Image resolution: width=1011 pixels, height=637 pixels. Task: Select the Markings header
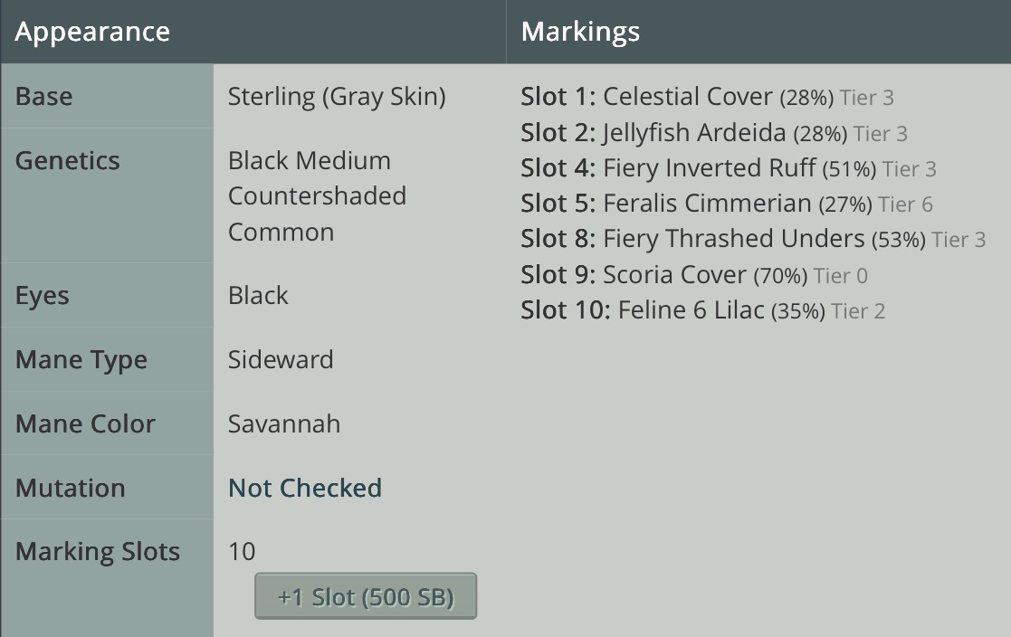580,32
